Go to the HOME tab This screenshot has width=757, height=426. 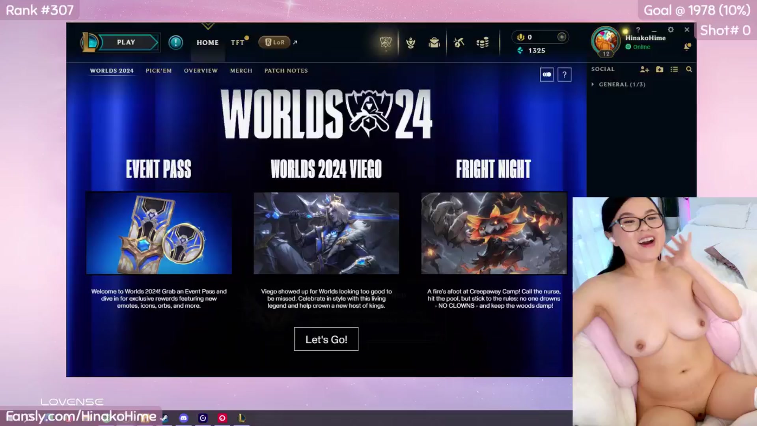[x=207, y=43]
